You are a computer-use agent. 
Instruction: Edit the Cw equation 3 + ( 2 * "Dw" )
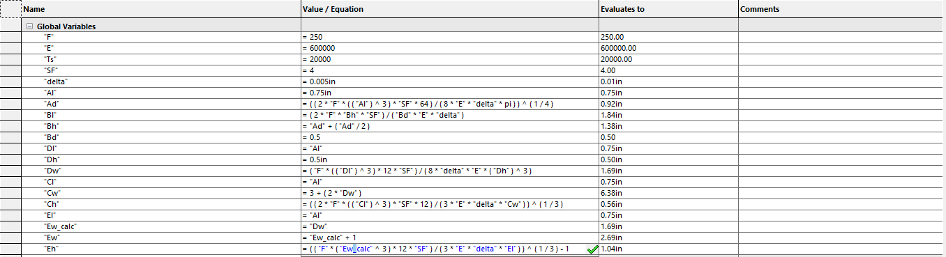449,193
